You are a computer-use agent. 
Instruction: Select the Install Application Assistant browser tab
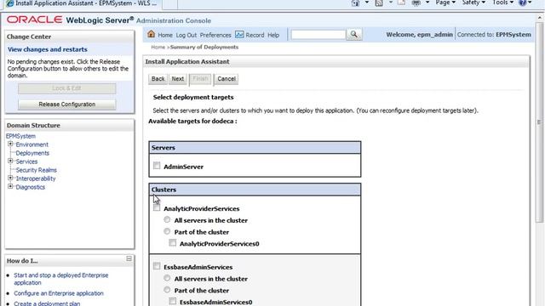83,3
